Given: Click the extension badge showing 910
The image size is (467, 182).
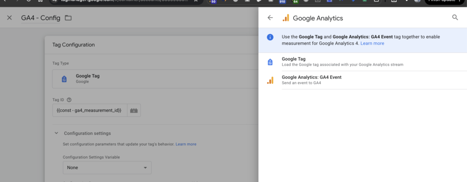Looking at the screenshot, I should coord(283,1).
